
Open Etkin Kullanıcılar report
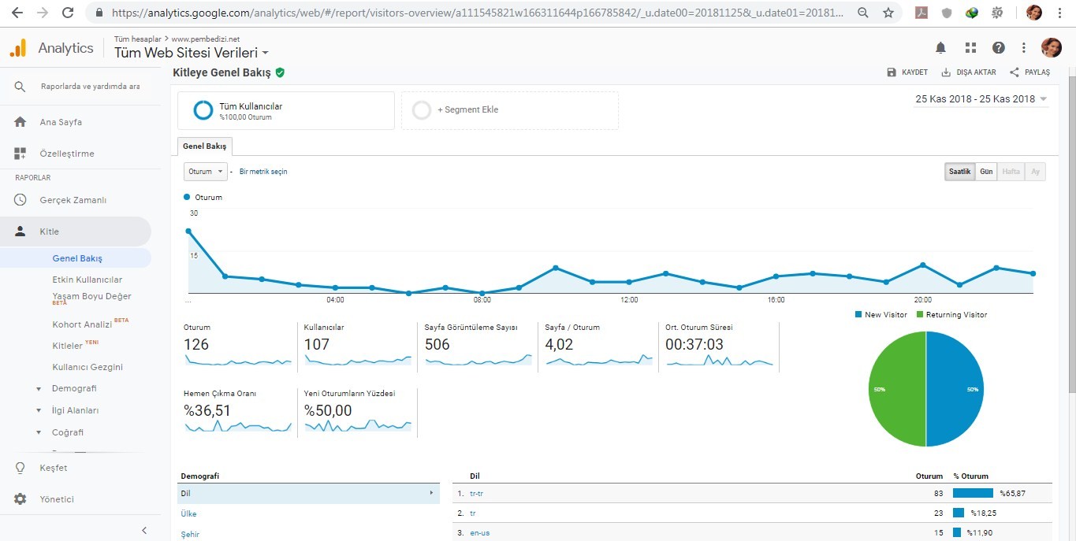pos(87,280)
